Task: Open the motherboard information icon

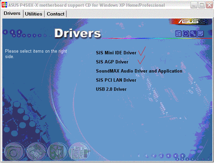Action: click(x=178, y=33)
